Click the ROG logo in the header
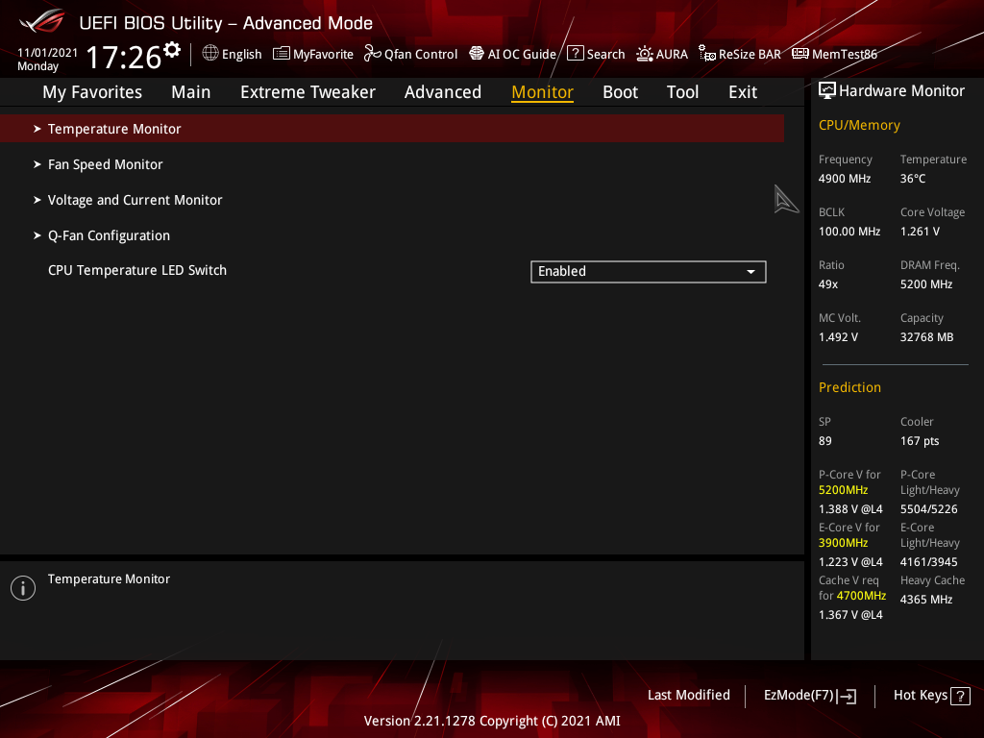 [x=42, y=21]
